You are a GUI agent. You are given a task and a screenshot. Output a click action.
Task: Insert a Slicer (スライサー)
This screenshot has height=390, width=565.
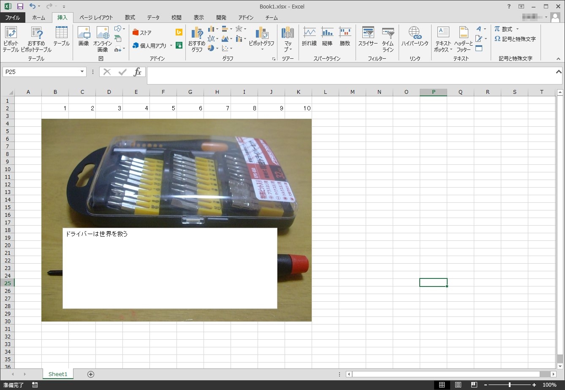coord(368,36)
